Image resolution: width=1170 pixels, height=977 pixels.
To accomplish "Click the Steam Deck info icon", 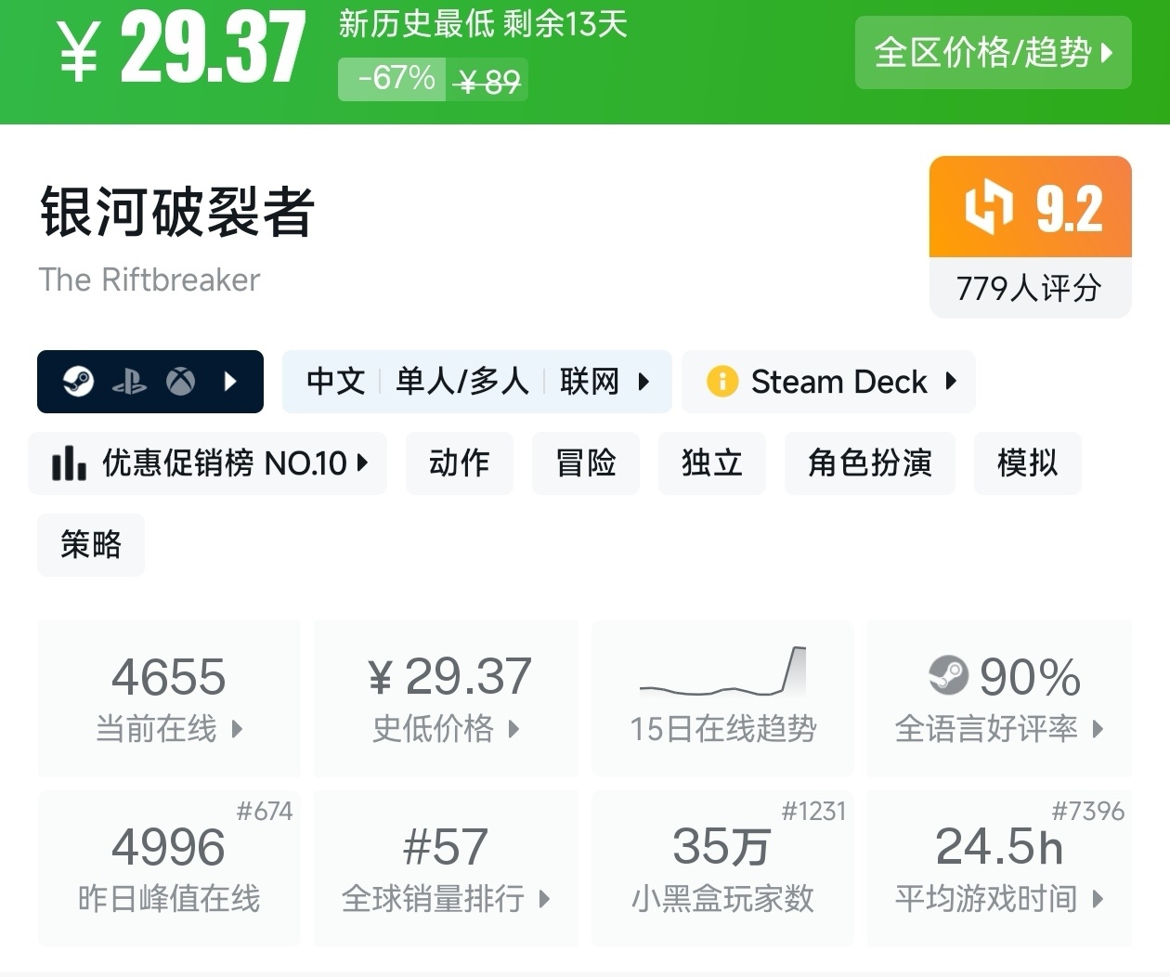I will pyautogui.click(x=721, y=382).
